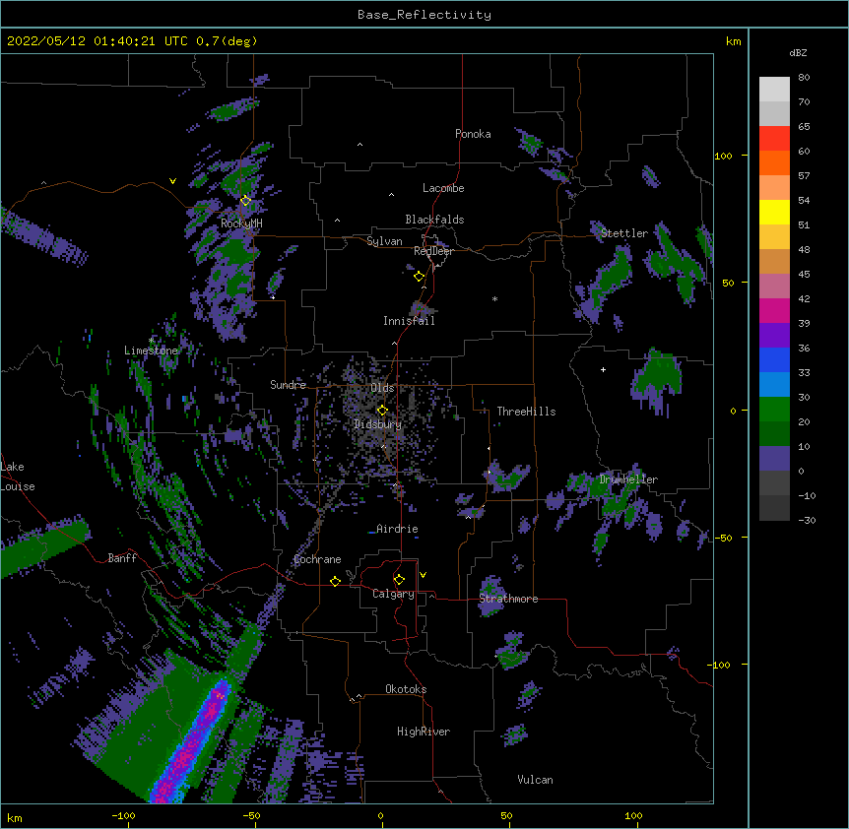Click the yellow diamond marker above Calgary label
Screen dimensions: 849x829
click(x=399, y=580)
